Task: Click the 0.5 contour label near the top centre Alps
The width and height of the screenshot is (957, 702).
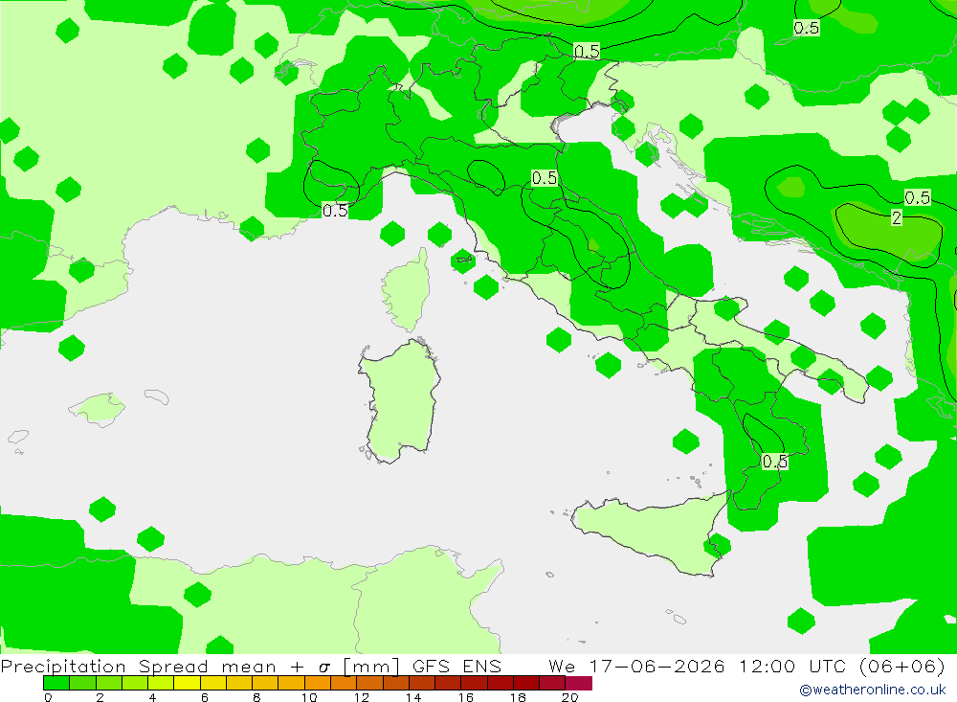Action: 588,52
